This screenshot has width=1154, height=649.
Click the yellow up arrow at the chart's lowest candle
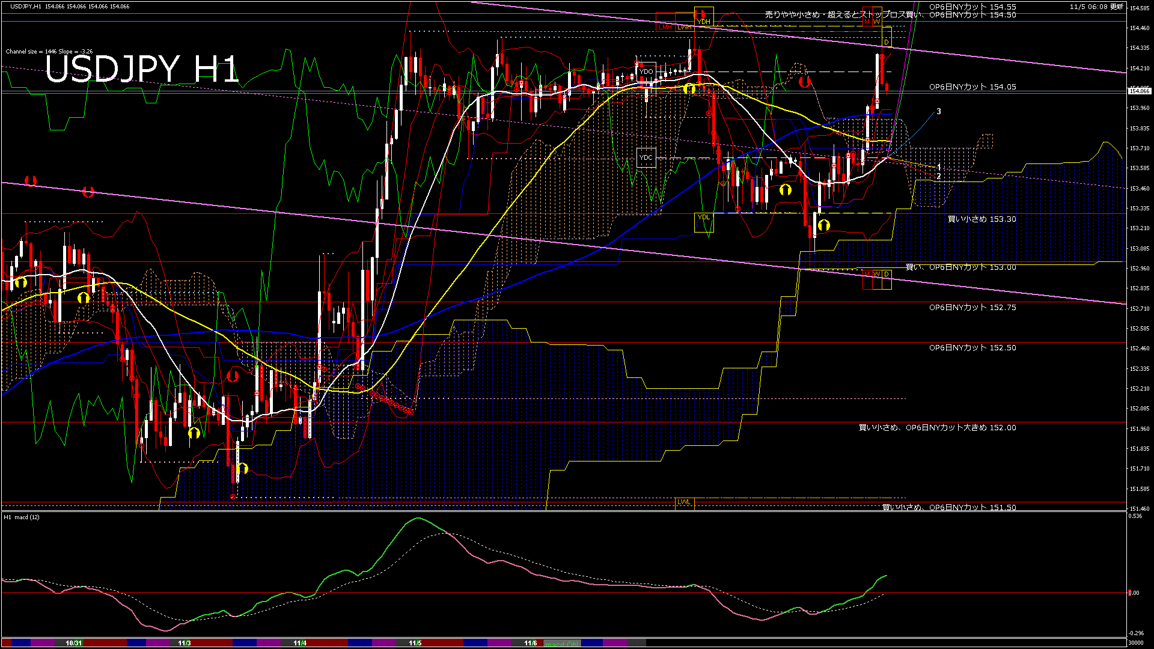pos(242,468)
